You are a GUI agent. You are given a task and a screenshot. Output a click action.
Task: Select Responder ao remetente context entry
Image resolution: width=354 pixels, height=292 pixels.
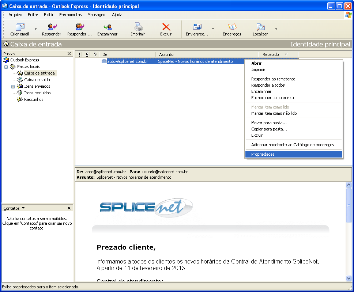point(294,79)
